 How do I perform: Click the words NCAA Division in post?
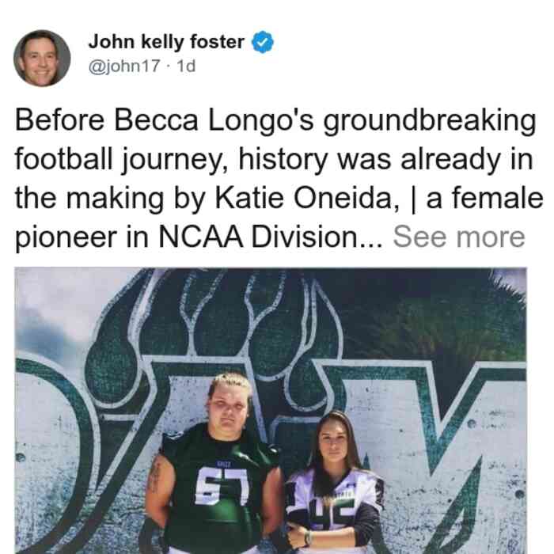pos(258,237)
